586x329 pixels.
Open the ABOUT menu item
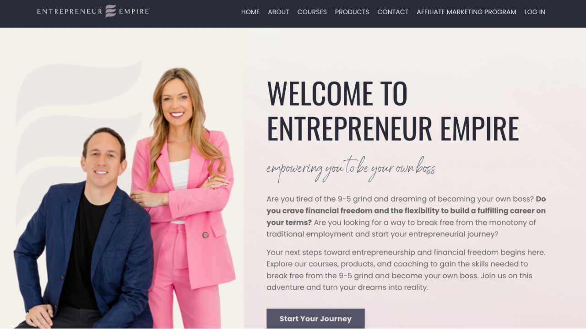click(x=278, y=12)
